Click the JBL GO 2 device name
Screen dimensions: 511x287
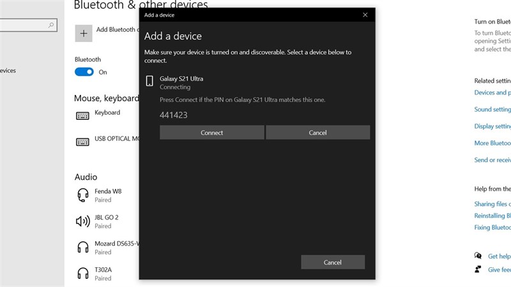click(x=107, y=217)
